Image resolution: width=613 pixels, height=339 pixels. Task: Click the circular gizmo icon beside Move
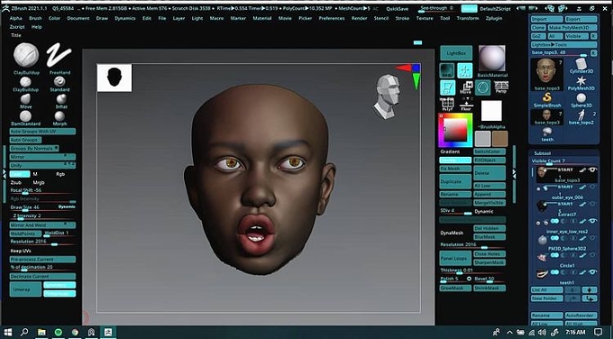click(x=483, y=87)
